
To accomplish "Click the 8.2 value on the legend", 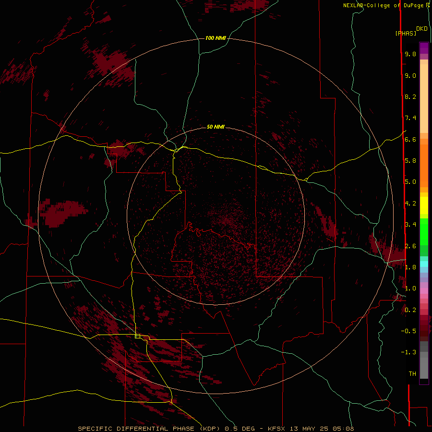I will click(x=410, y=96).
